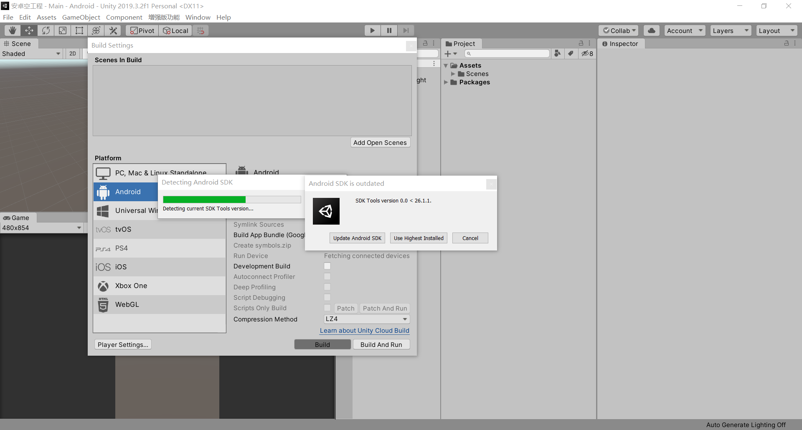The image size is (802, 430).
Task: Select the Android platform
Action: [126, 192]
